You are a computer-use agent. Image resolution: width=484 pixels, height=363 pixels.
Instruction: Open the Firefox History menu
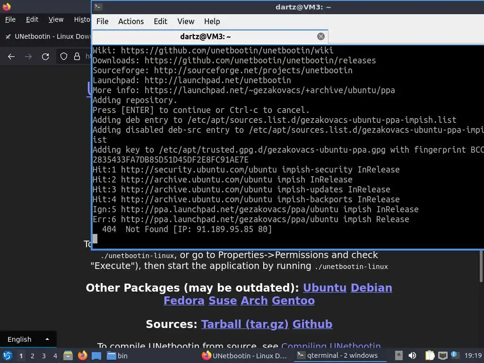click(x=81, y=19)
